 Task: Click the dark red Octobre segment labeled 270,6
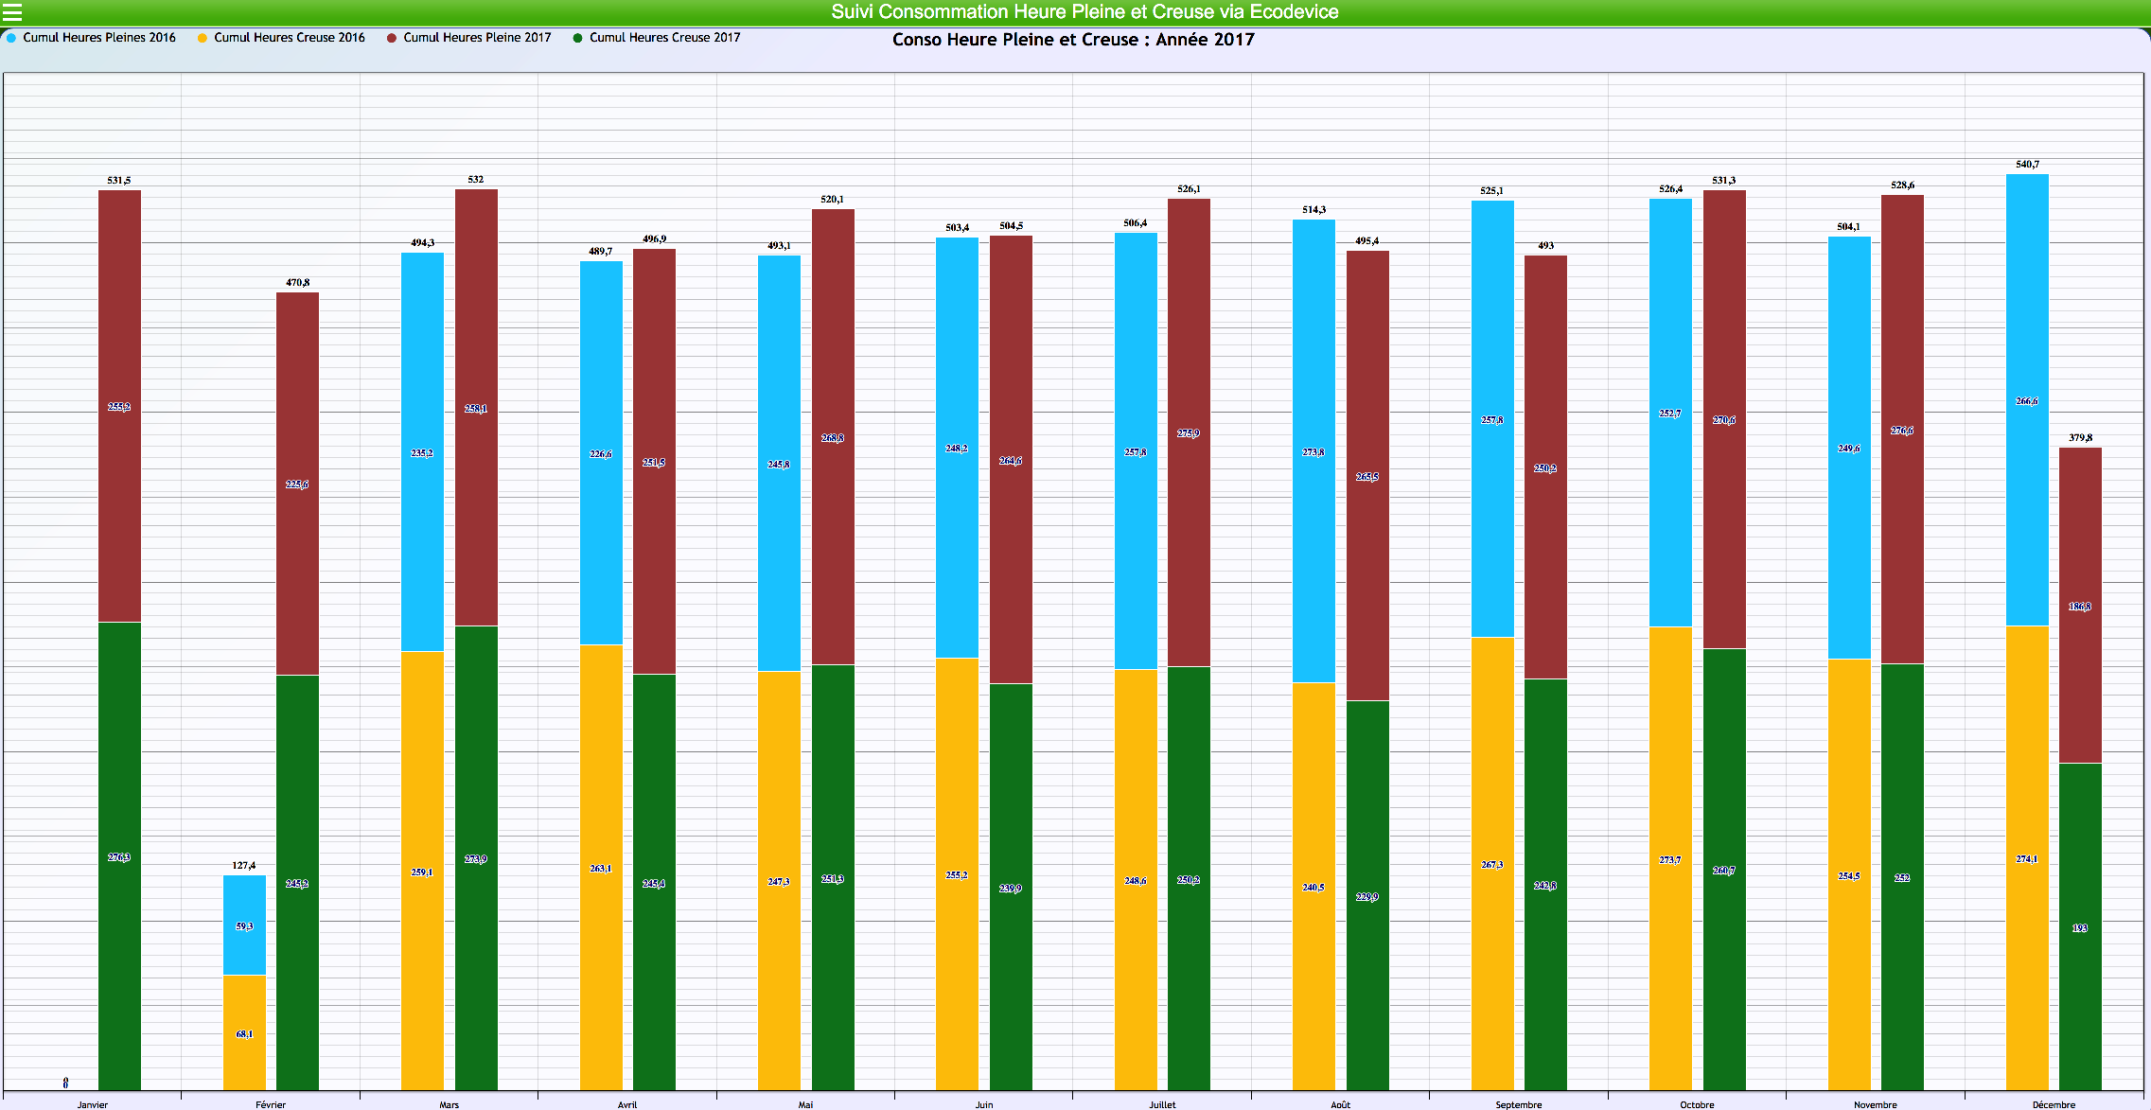[1724, 419]
